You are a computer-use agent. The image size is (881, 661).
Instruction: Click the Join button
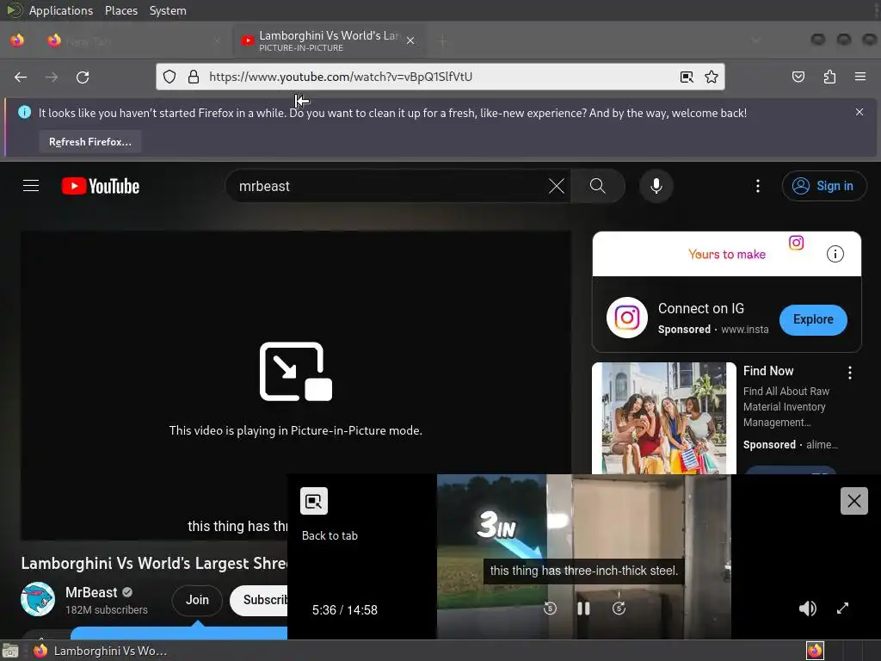pyautogui.click(x=197, y=600)
